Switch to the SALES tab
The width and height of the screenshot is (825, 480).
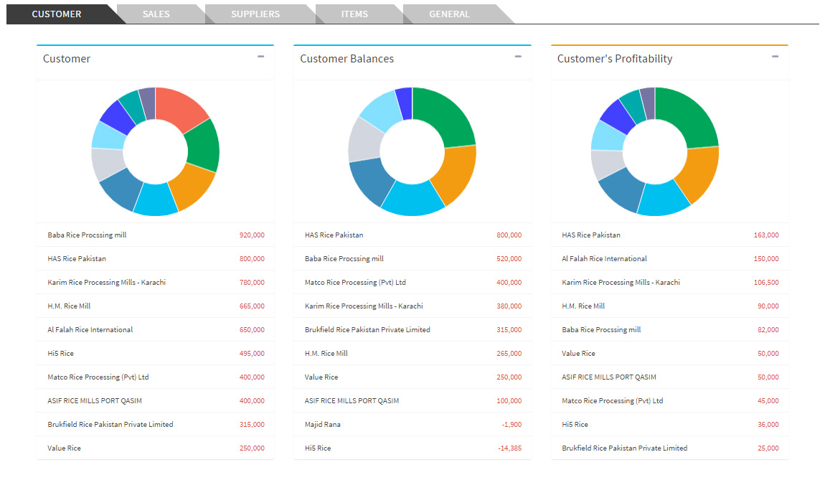[x=156, y=14]
